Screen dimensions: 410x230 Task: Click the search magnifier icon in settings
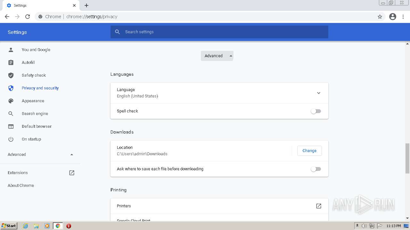[118, 32]
